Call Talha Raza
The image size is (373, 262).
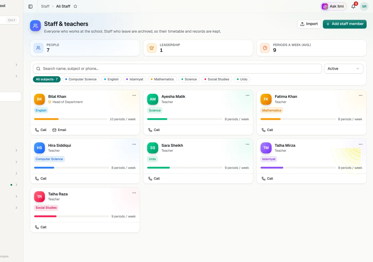coord(41,227)
